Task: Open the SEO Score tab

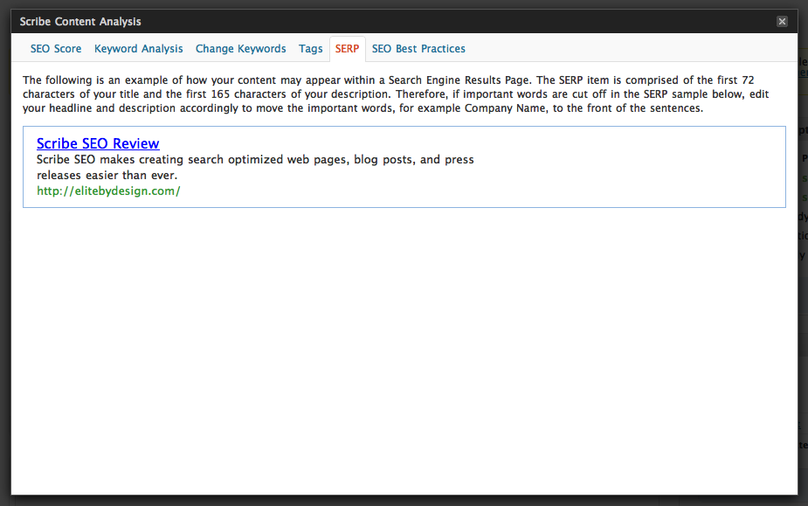Action: (x=56, y=48)
